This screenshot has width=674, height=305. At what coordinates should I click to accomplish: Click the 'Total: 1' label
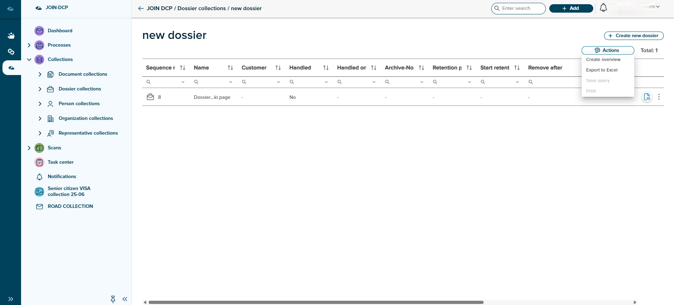[649, 50]
